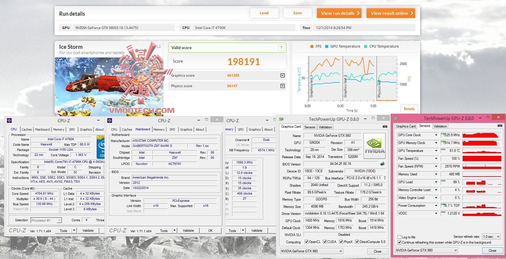Image resolution: width=506 pixels, height=259 pixels.
Task: Click the Fan Speed (RPM) reading 2970 RPM
Action: coord(451,166)
